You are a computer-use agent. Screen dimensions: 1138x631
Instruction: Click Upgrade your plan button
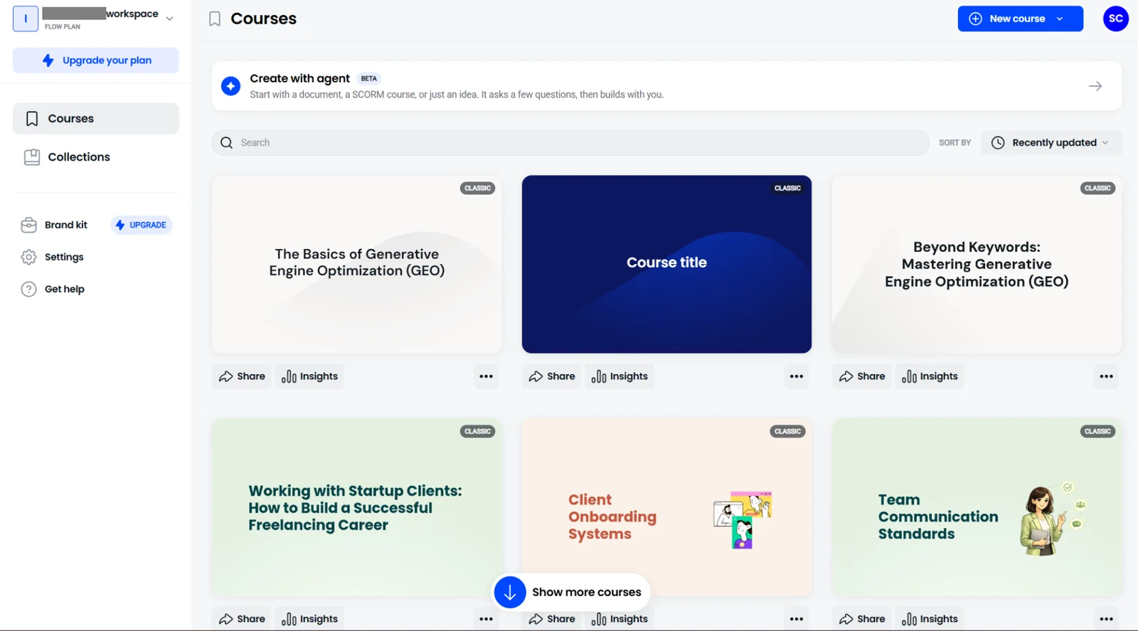[x=96, y=60]
